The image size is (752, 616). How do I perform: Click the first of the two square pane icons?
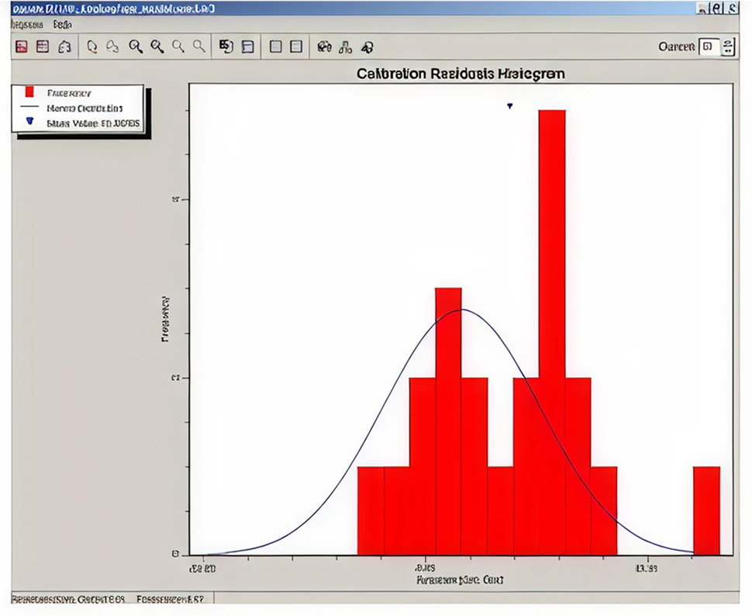pyautogui.click(x=275, y=47)
